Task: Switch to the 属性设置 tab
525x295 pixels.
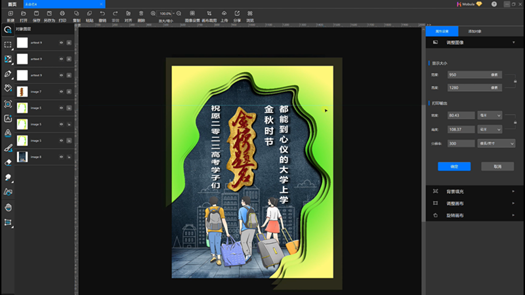Action: coord(442,31)
